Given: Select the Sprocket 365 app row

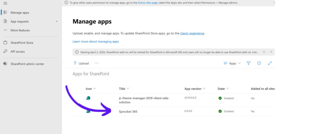Looking at the screenshot, I should coord(173,111).
